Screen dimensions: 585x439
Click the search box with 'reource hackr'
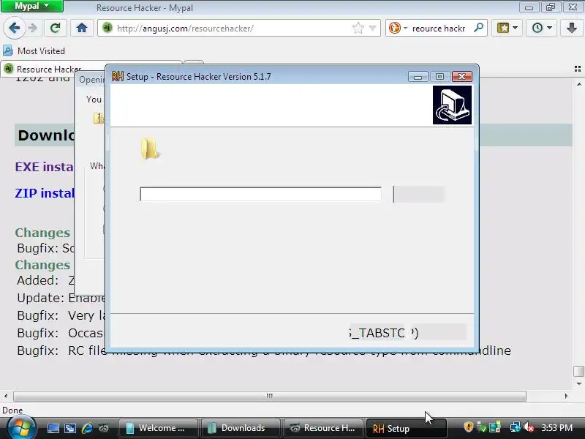coord(438,29)
